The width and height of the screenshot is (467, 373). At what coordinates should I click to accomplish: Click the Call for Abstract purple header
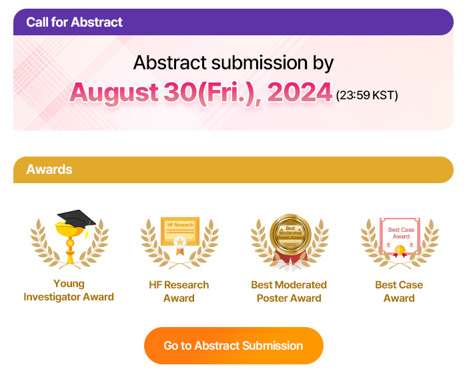[x=233, y=22]
